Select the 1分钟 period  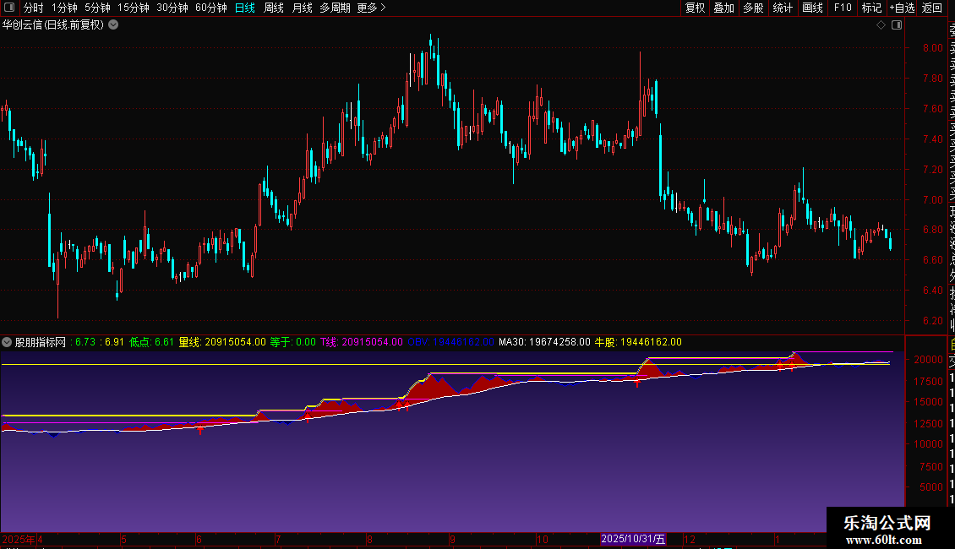pos(64,8)
